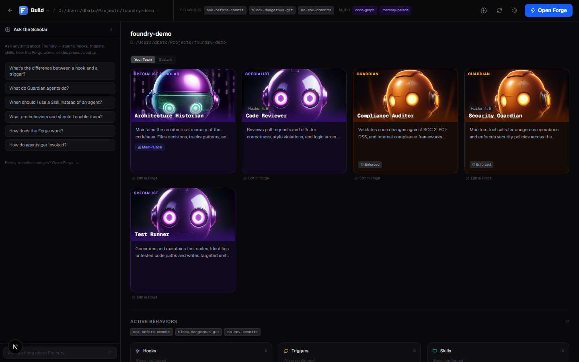
Task: Click the project path under foundry-demo title
Action: click(x=178, y=42)
